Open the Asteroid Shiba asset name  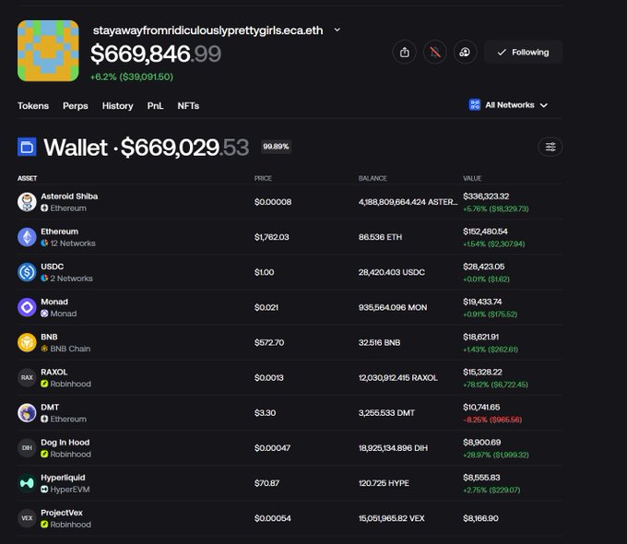pos(69,196)
